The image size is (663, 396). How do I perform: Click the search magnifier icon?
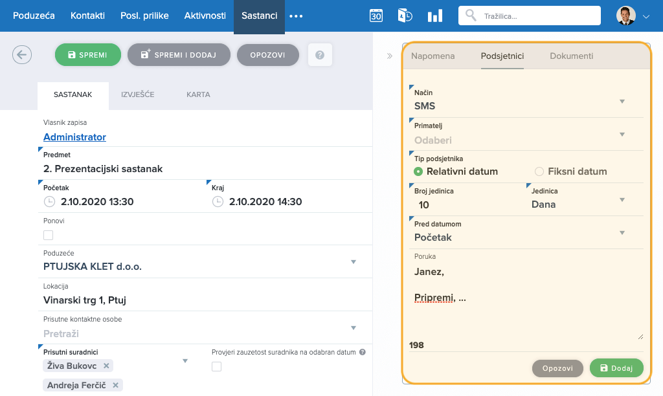coord(471,16)
